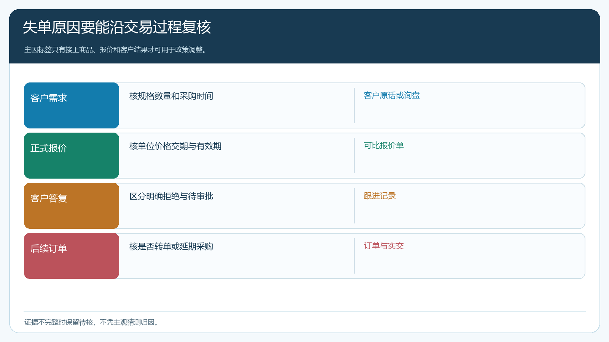Click the blue 客户需求 label block

pos(72,105)
